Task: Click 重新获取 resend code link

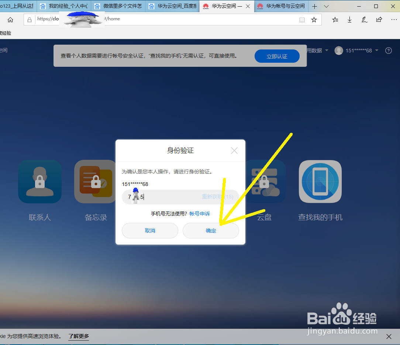Action: tap(218, 197)
